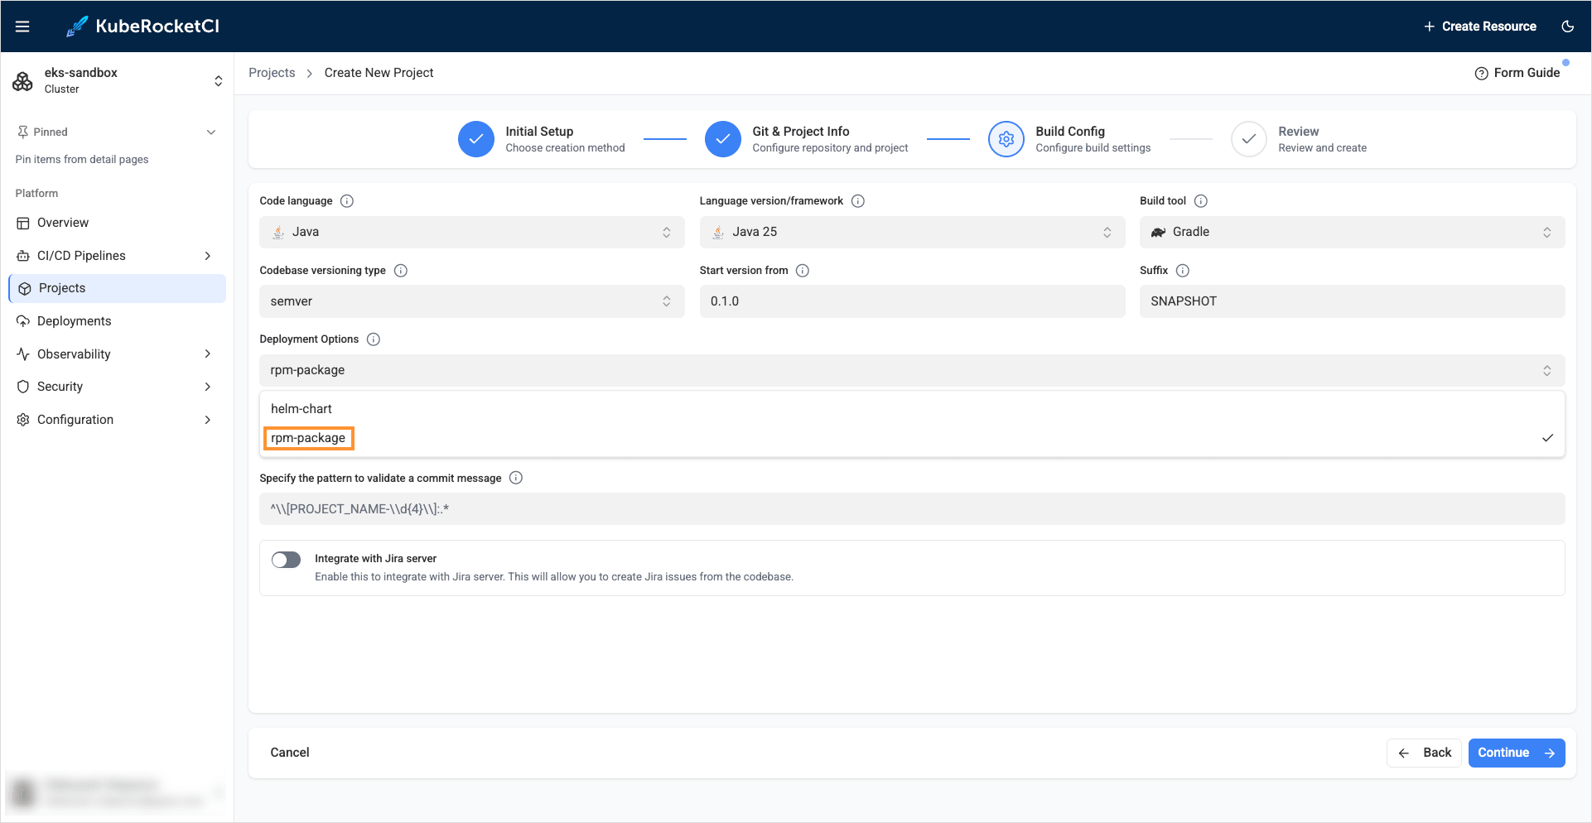Go to the Review step
This screenshot has height=823, width=1592.
point(1299,139)
